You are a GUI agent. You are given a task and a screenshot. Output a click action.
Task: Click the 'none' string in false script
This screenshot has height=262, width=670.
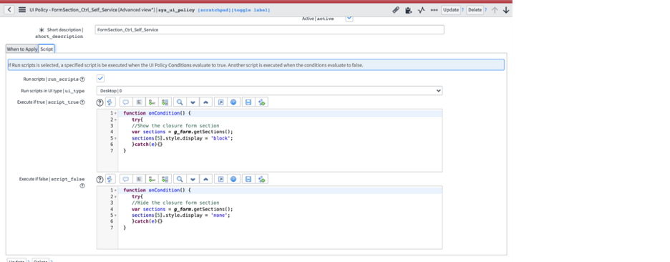coord(219,215)
